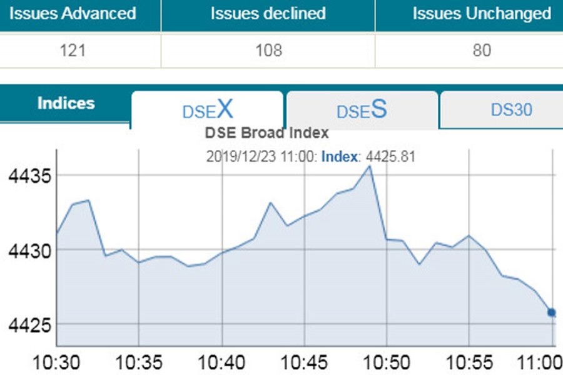Select the DS30 index tab

(511, 110)
